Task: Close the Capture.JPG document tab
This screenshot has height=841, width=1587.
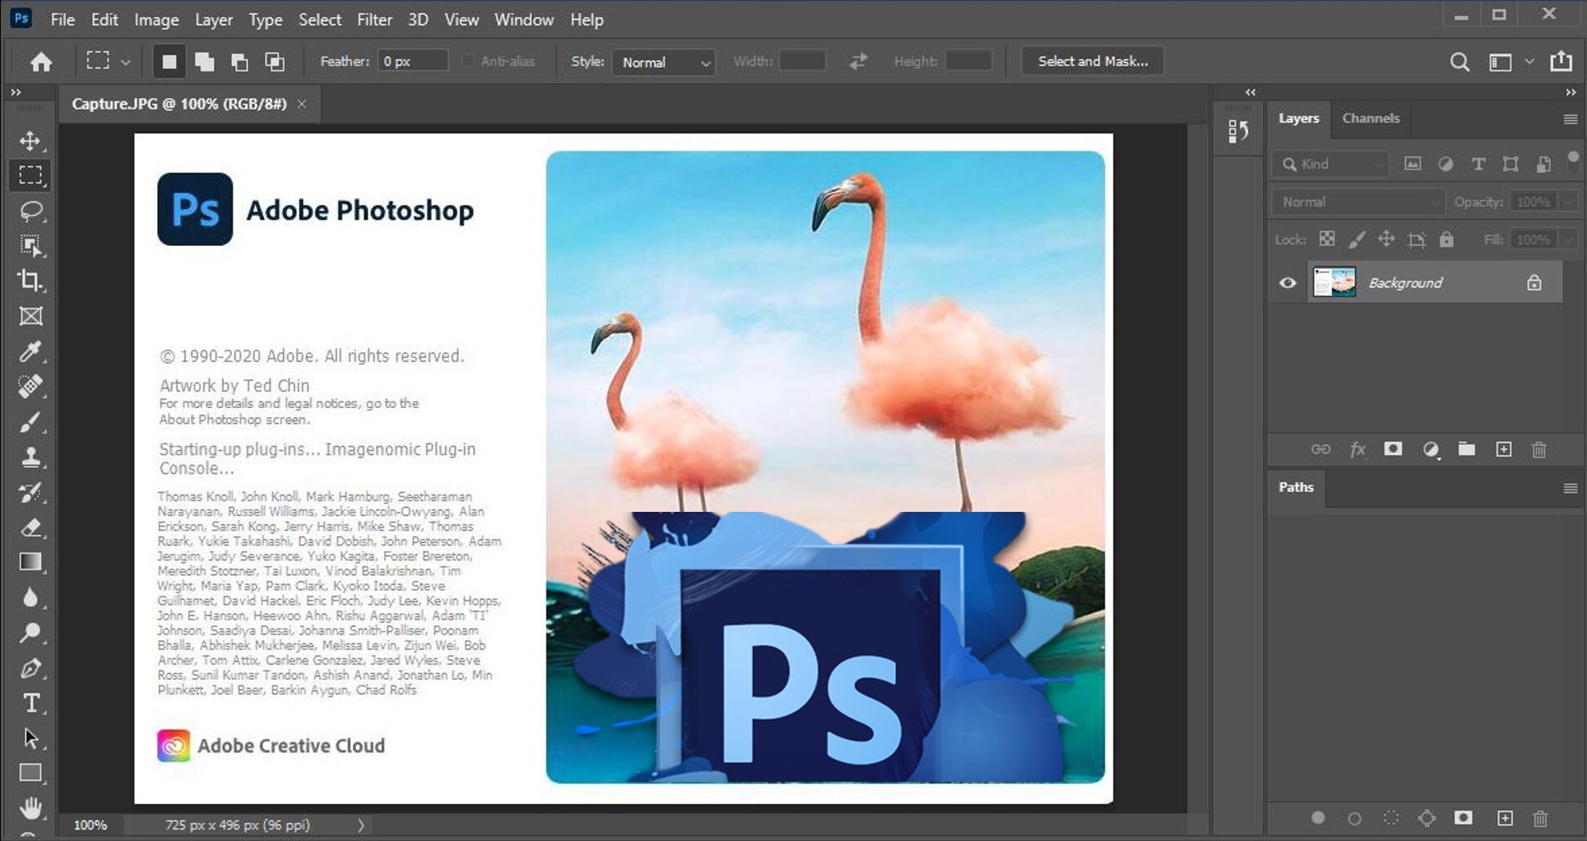Action: click(302, 104)
